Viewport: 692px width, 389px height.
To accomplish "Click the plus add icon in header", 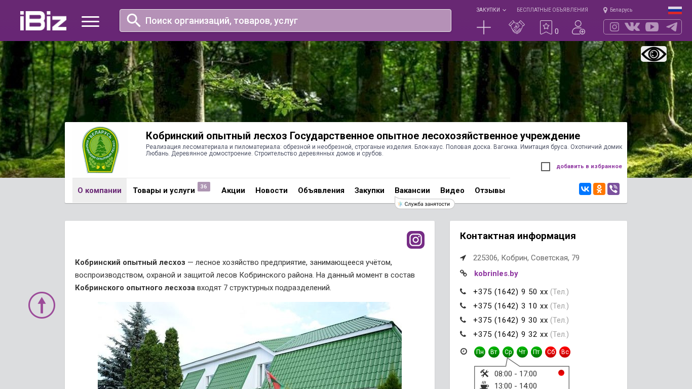I will coord(484,27).
